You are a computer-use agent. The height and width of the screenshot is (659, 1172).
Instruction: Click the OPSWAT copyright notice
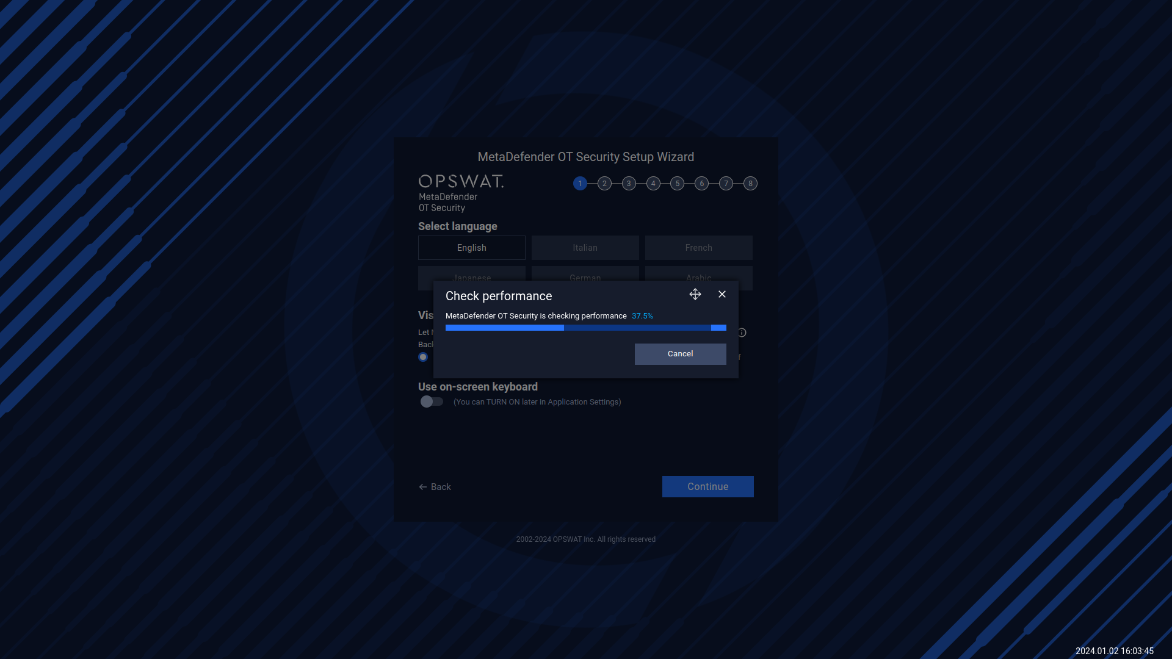point(586,539)
